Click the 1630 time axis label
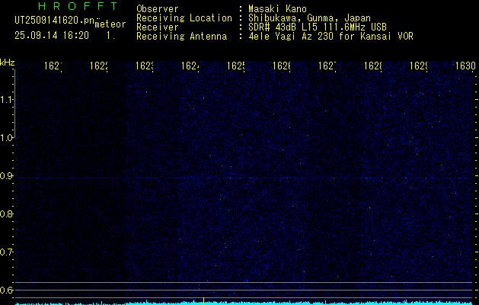 click(465, 66)
